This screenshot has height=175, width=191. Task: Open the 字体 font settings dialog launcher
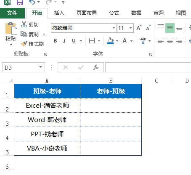[x=151, y=54]
